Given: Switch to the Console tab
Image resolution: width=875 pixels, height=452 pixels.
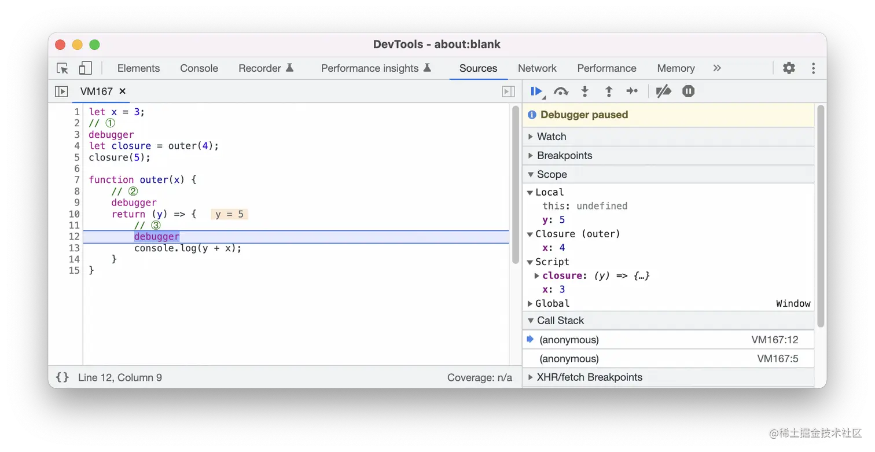Looking at the screenshot, I should coord(199,68).
